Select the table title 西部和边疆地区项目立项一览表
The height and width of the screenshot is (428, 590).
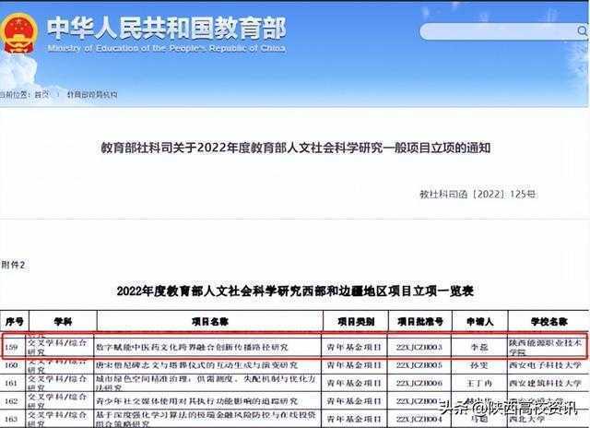(x=295, y=291)
